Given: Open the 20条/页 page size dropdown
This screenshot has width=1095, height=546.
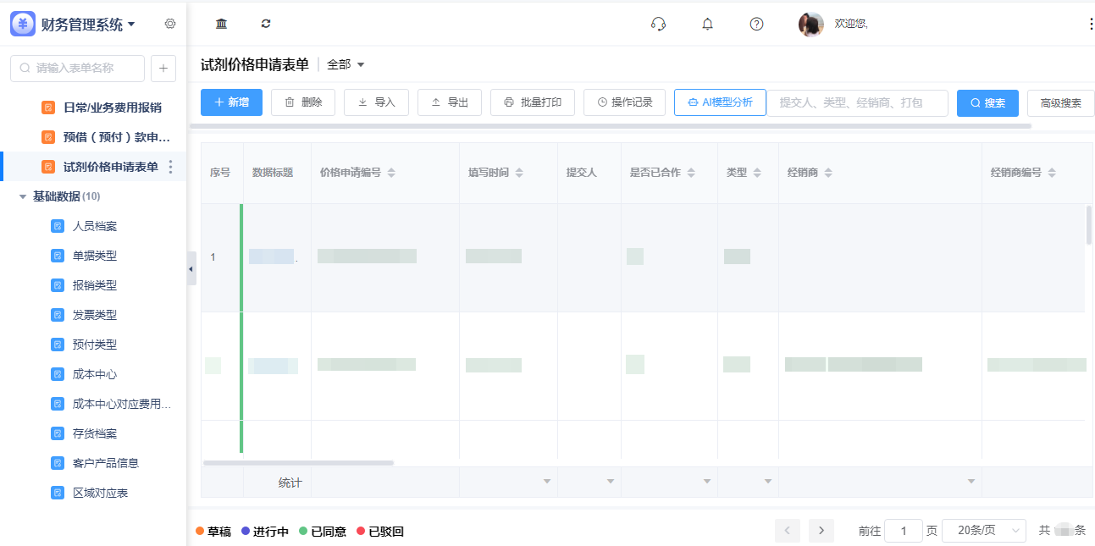Looking at the screenshot, I should point(984,531).
